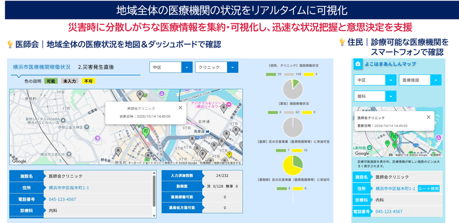Click the 入力済施設数 value 24/232

222,176
